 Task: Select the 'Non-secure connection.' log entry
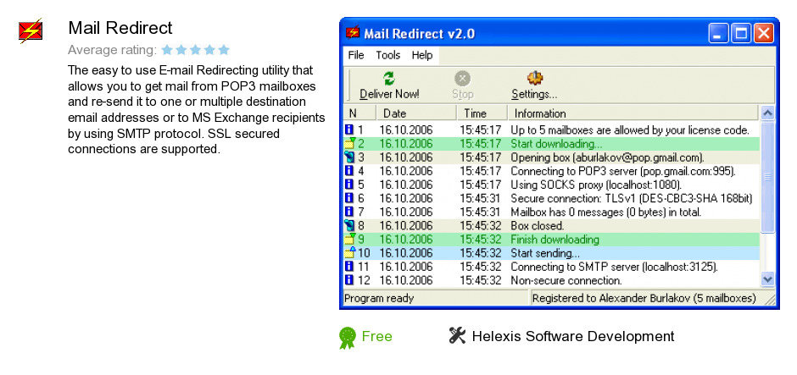pyautogui.click(x=551, y=281)
